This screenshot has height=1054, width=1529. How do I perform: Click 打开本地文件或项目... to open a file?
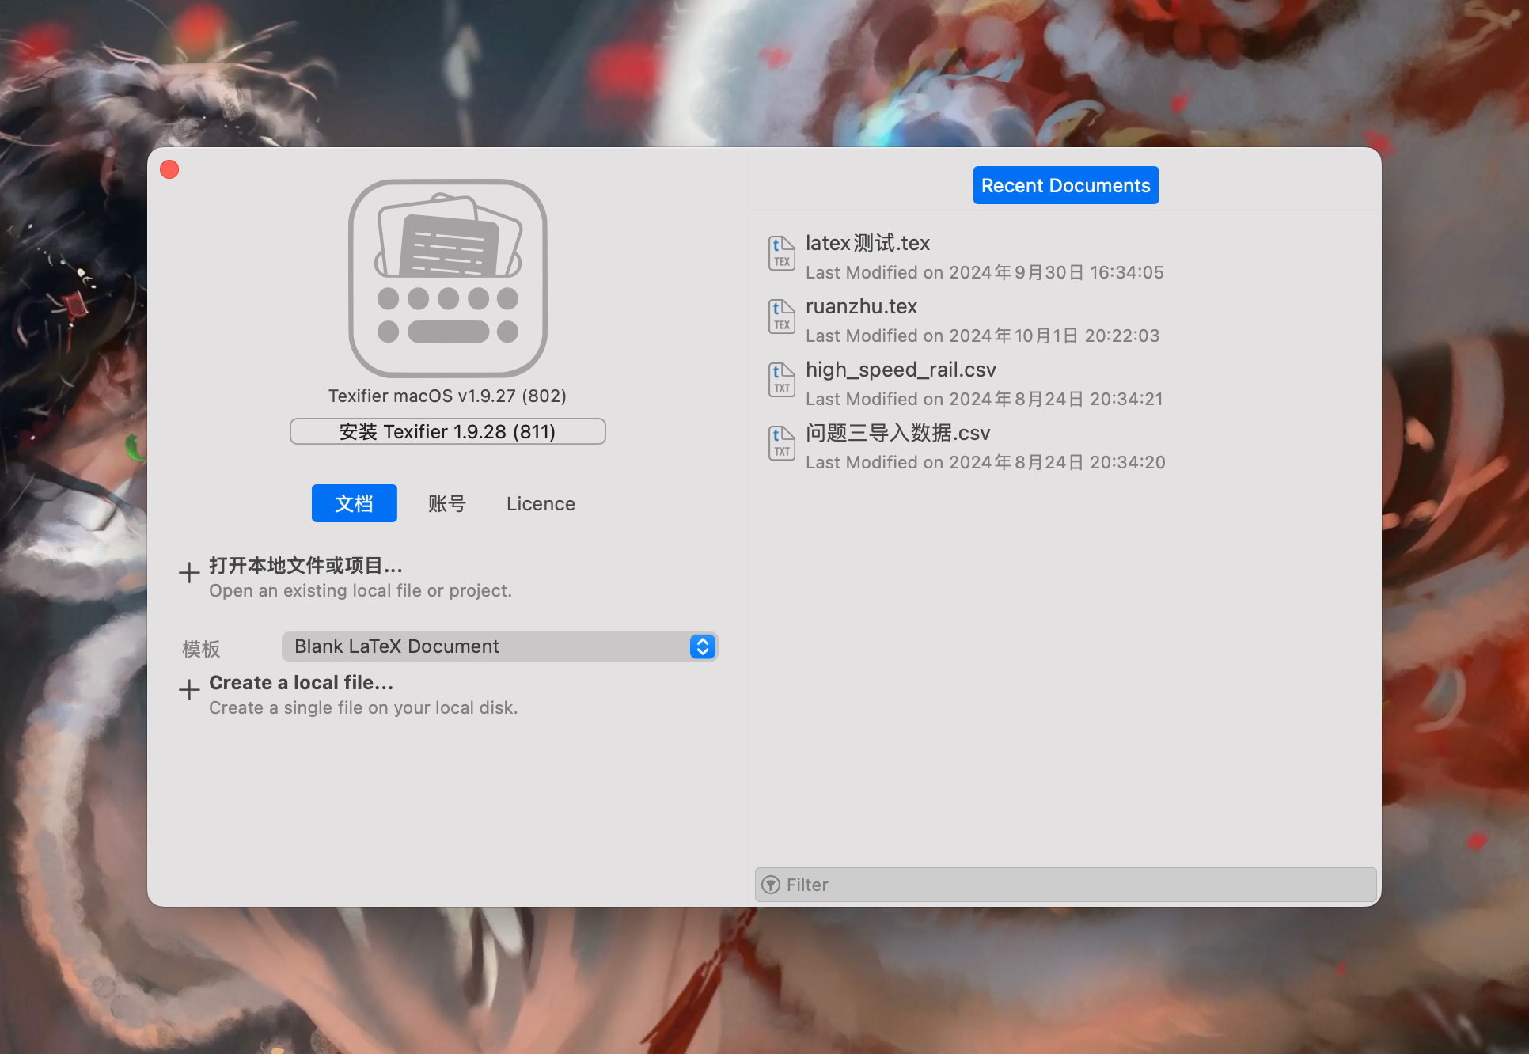[x=305, y=565]
